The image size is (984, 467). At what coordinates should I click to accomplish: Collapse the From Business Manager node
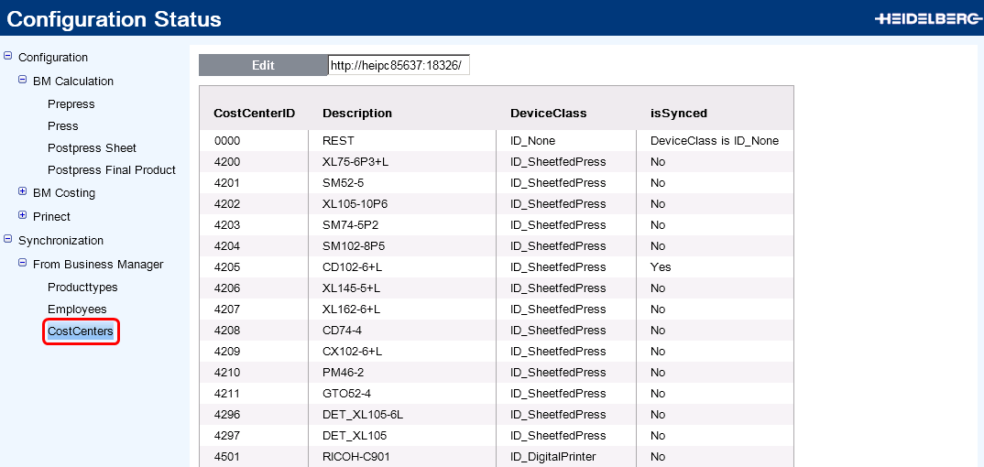23,264
